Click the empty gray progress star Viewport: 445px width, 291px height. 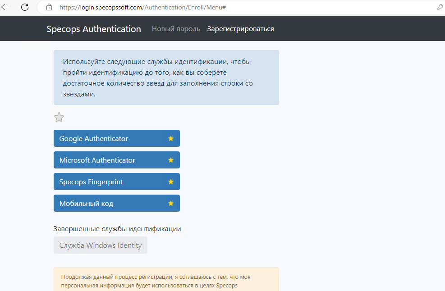(59, 118)
